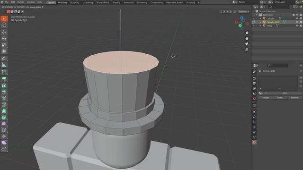Screen dimensions: 303x170
Task: Hide Cylinder.001 in viewport via eye icon
Action: [x=297, y=22]
